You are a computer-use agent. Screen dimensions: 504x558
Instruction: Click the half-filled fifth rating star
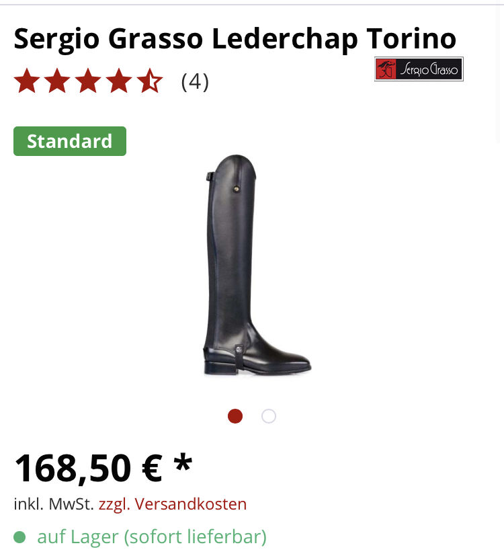click(150, 81)
